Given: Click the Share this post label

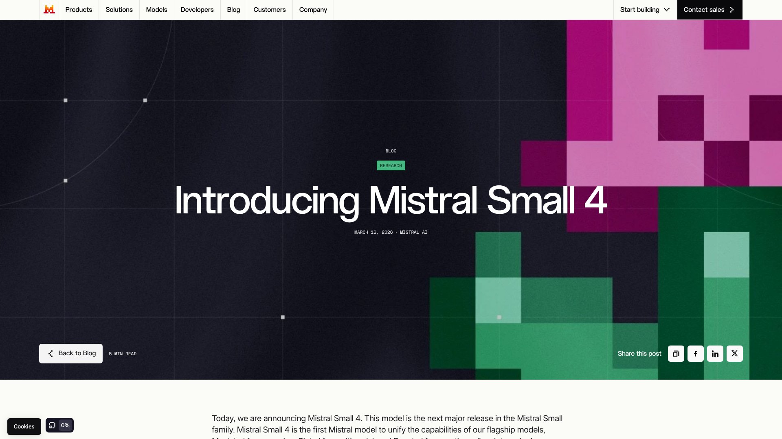Looking at the screenshot, I should coord(639,354).
